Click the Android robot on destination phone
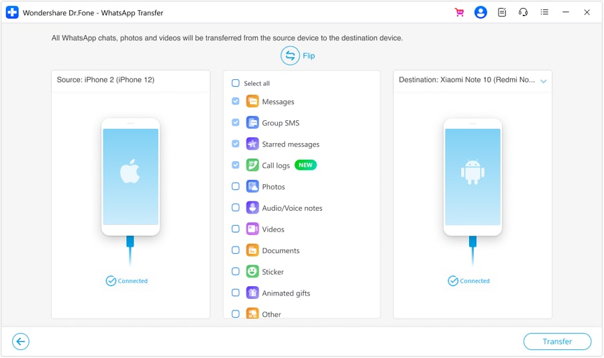The image size is (604, 358). tap(472, 172)
